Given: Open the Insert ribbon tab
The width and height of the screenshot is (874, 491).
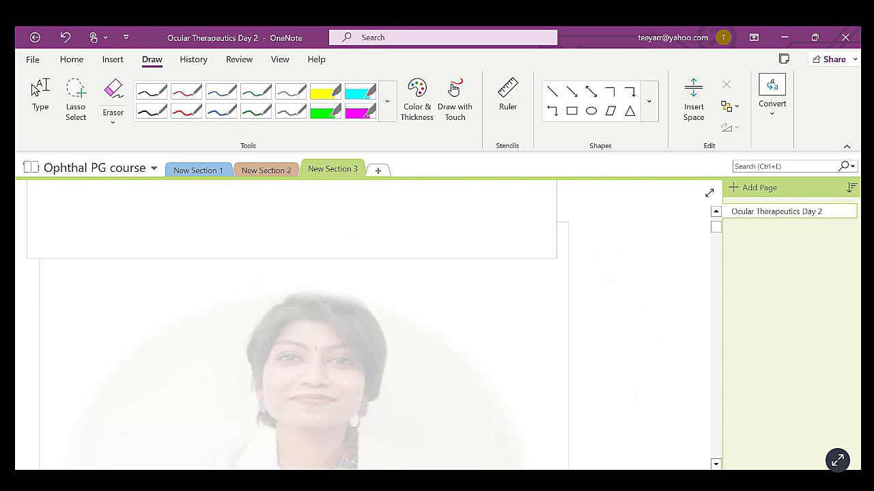Looking at the screenshot, I should pyautogui.click(x=113, y=59).
